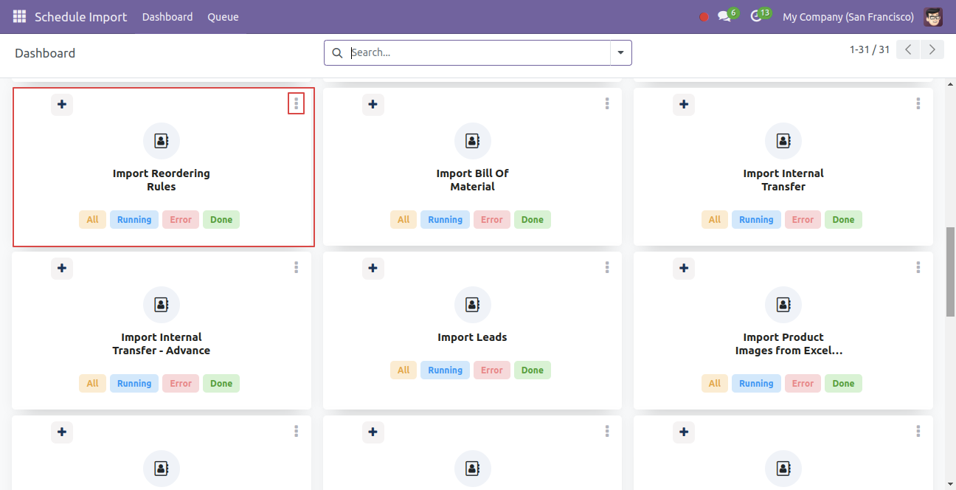Open kebab menu on Import Bill Of Material card
Image resolution: width=956 pixels, height=490 pixels.
(607, 104)
